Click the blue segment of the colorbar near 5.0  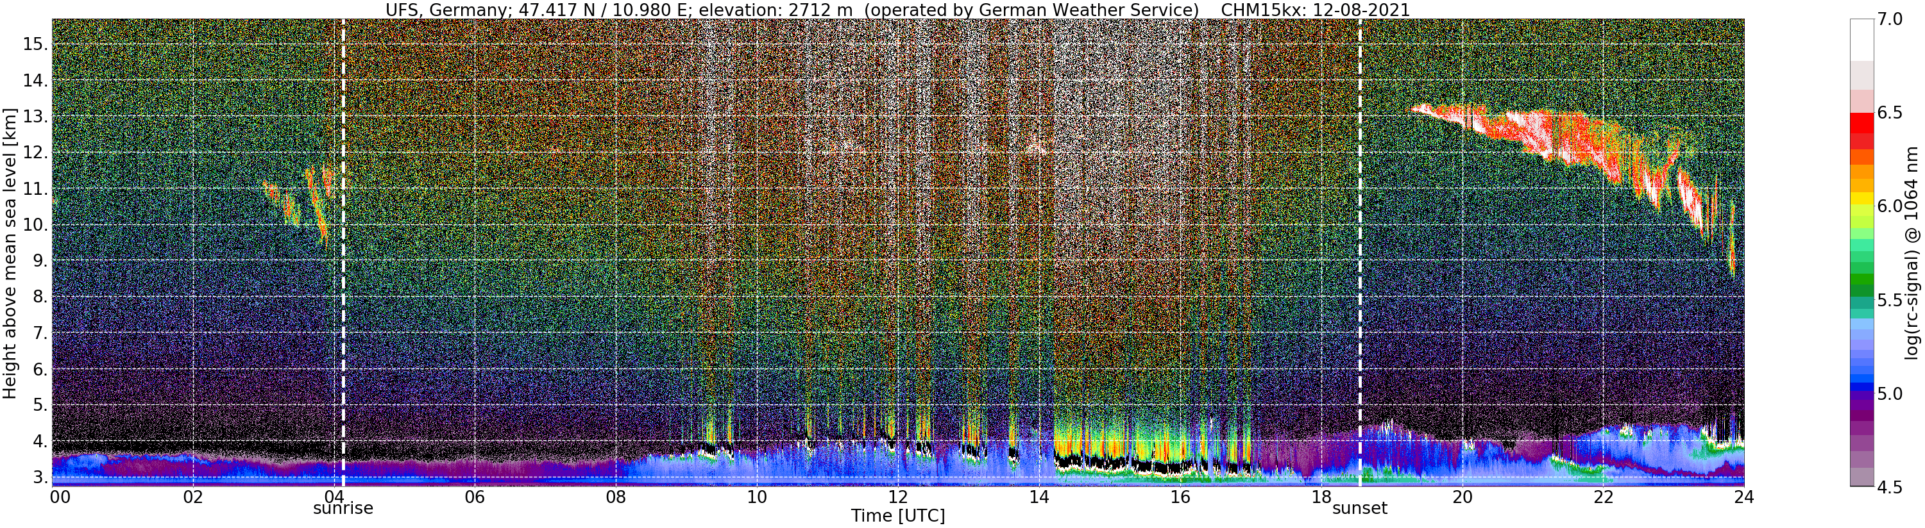pos(1861,388)
